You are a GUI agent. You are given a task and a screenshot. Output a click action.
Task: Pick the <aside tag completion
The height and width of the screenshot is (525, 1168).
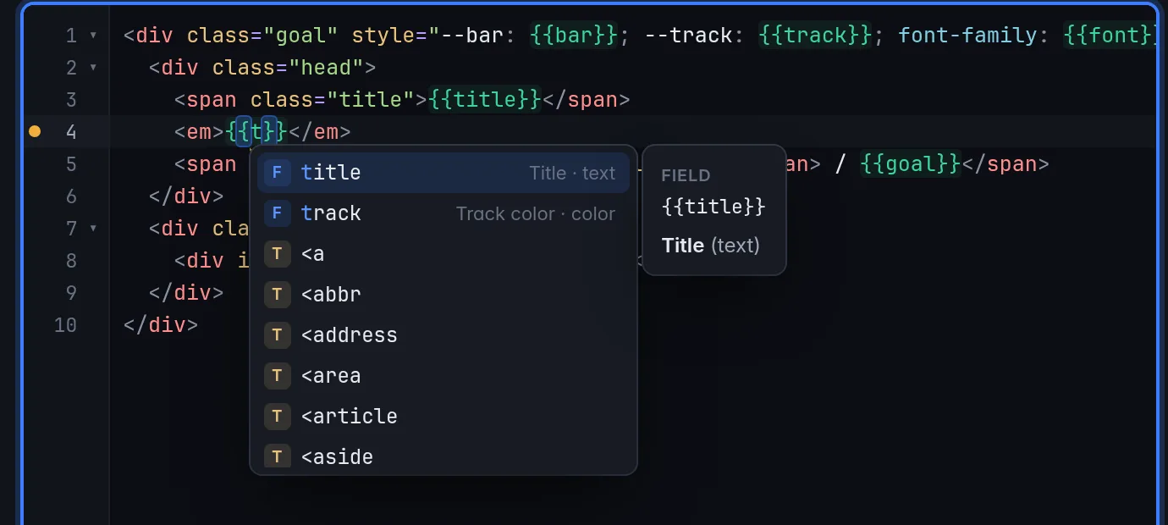444,456
